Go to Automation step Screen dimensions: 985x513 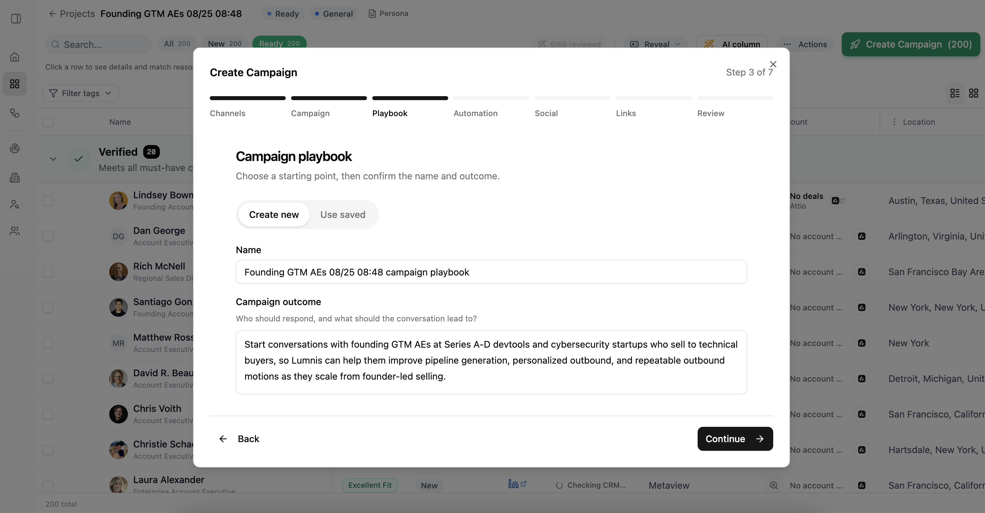475,113
